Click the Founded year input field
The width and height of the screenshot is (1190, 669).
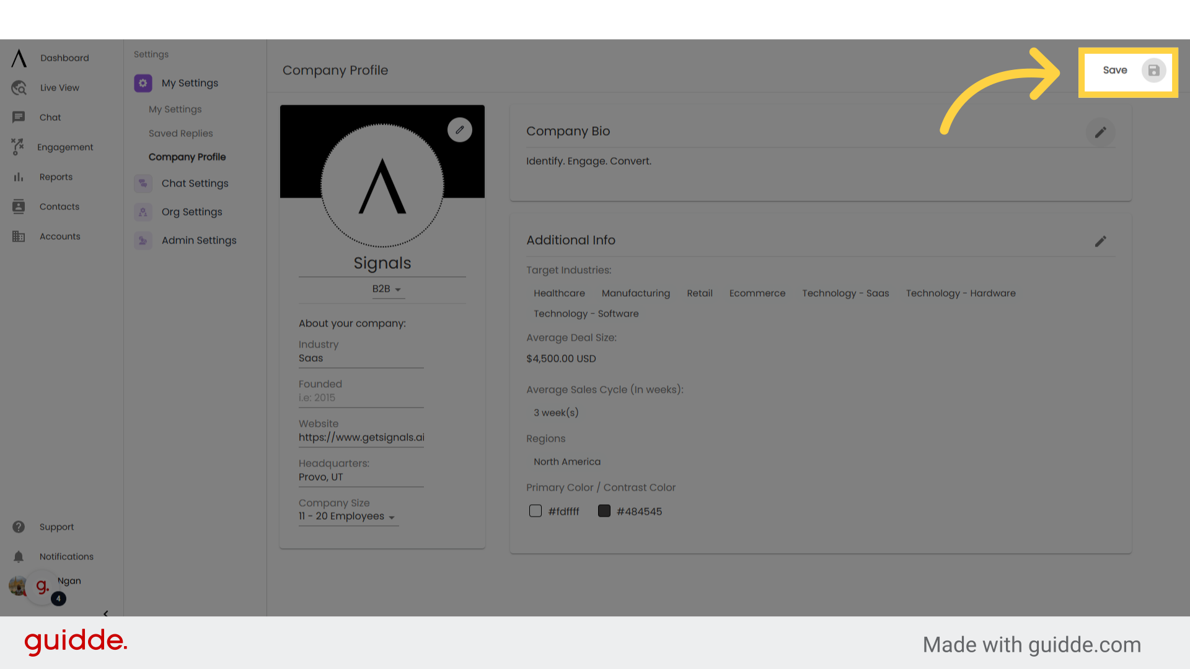[361, 398]
